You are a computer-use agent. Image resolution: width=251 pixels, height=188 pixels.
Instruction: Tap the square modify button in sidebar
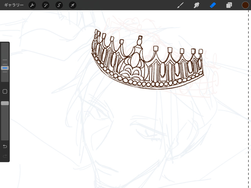(x=5, y=91)
